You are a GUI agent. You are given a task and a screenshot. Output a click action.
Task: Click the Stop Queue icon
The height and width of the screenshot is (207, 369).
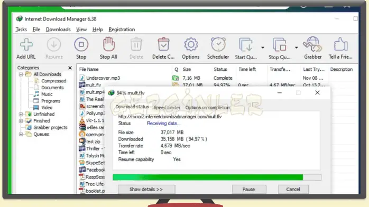(280, 45)
